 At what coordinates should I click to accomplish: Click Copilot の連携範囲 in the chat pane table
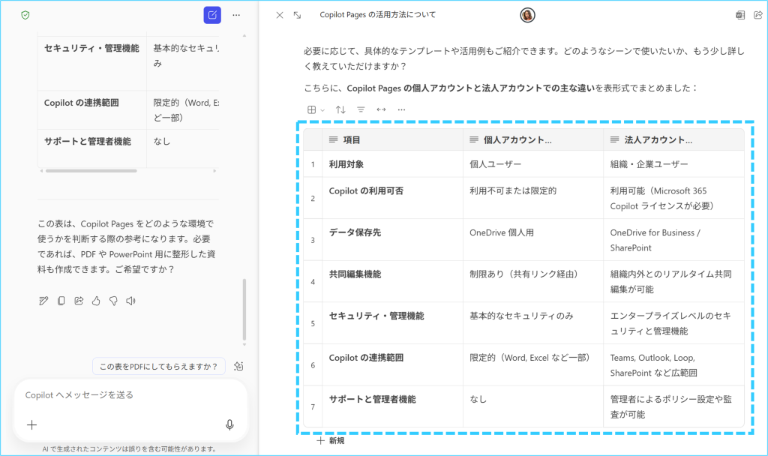click(x=81, y=103)
